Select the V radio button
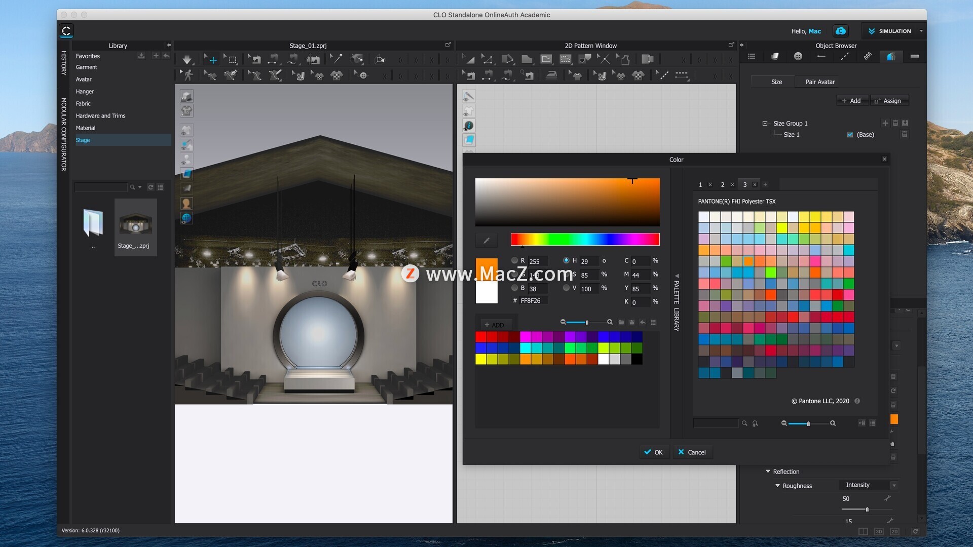 click(566, 288)
